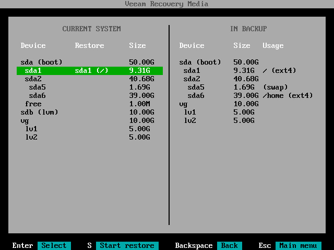Click 10.00G size of sdb (lvm)
Viewport: 334px width, 250px height.
141,113
